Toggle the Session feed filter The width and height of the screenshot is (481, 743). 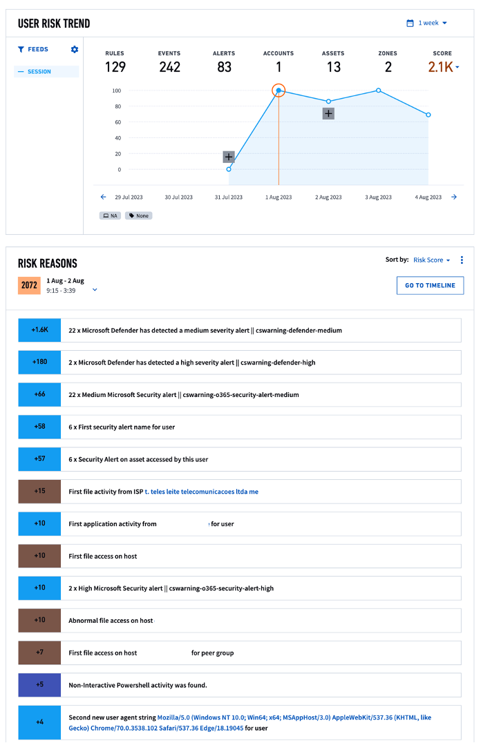pos(46,72)
